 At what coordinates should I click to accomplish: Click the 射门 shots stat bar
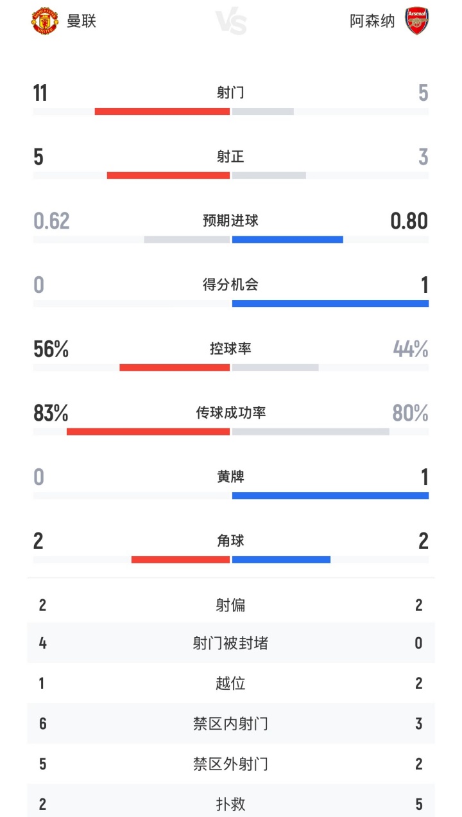231,110
